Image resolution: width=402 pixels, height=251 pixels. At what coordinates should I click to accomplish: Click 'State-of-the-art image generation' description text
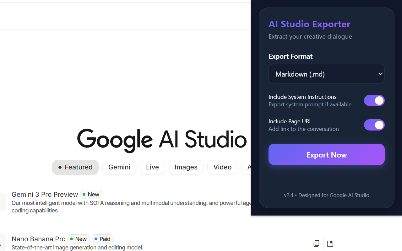click(78, 248)
